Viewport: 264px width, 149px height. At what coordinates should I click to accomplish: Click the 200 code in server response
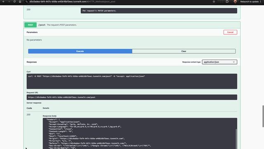pyautogui.click(x=28, y=115)
